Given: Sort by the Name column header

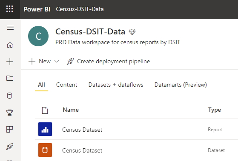Looking at the screenshot, I should tap(71, 110).
